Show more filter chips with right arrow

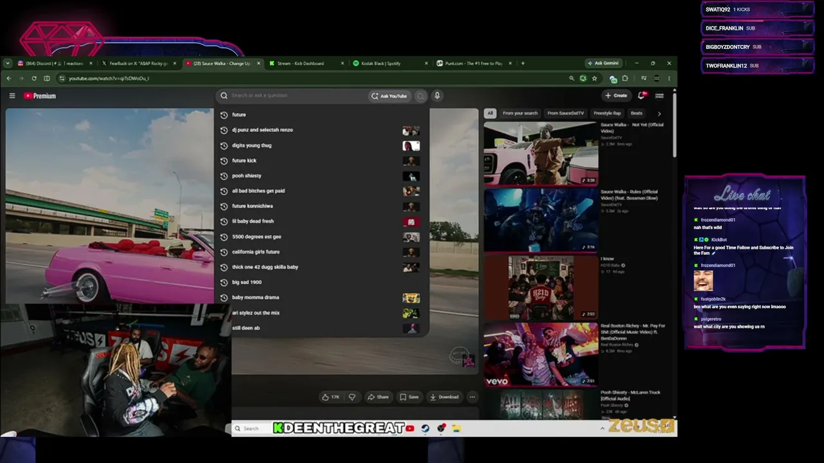[x=659, y=114]
